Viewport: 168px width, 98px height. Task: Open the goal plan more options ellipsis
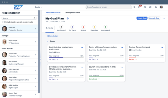coord(164,18)
